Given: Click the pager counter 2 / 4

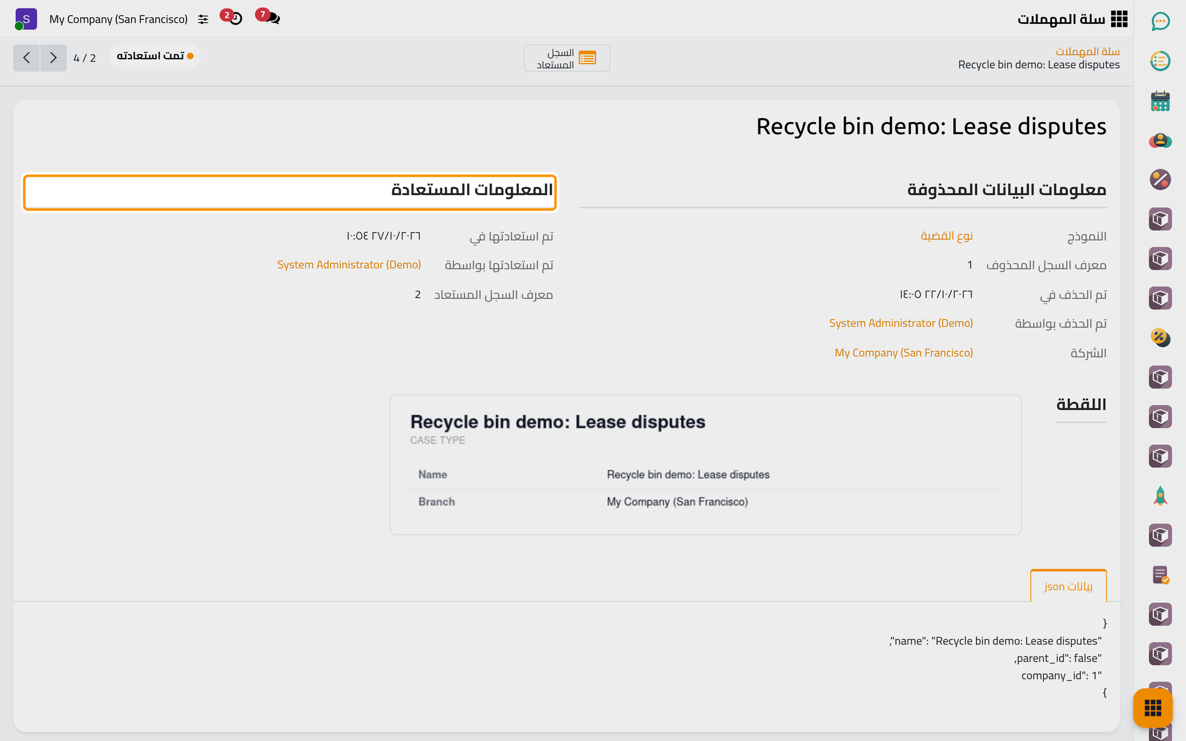Looking at the screenshot, I should click(85, 58).
